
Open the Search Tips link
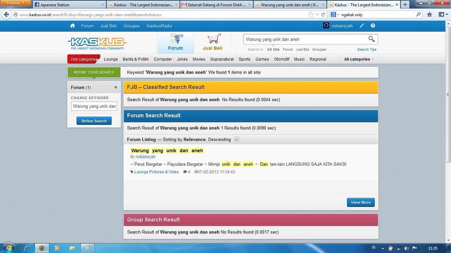click(x=367, y=50)
